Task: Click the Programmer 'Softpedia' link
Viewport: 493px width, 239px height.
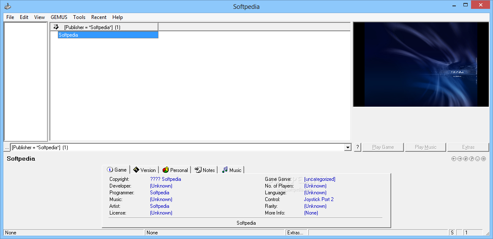Action: [x=159, y=193]
